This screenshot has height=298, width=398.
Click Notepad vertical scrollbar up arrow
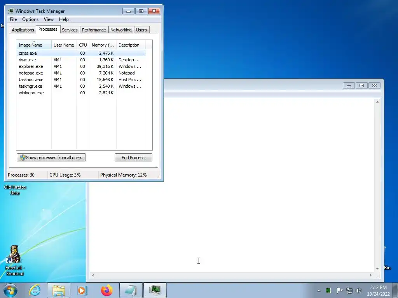(377, 102)
